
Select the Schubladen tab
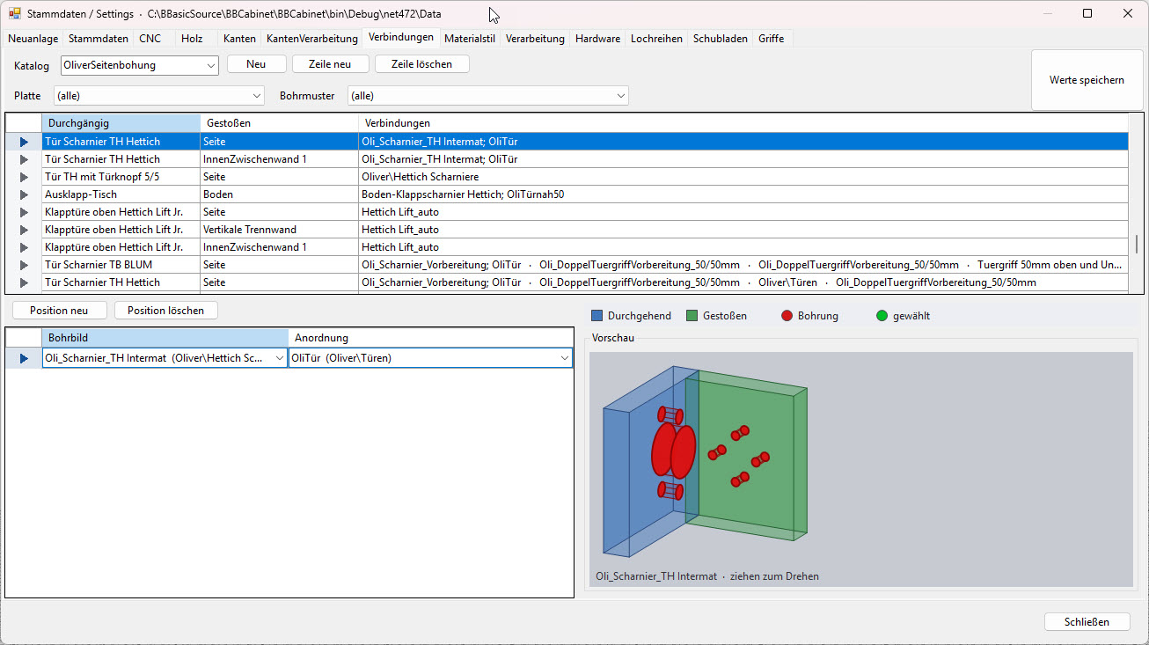[721, 39]
